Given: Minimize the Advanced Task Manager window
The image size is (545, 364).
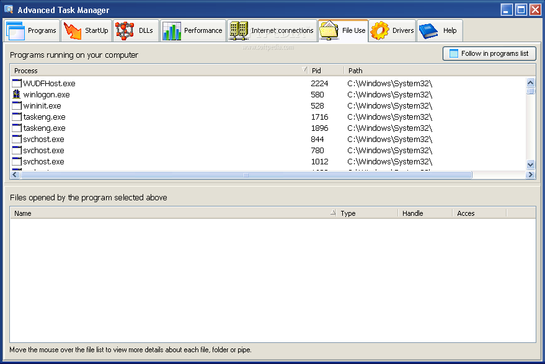Looking at the screenshot, I should click(507, 9).
